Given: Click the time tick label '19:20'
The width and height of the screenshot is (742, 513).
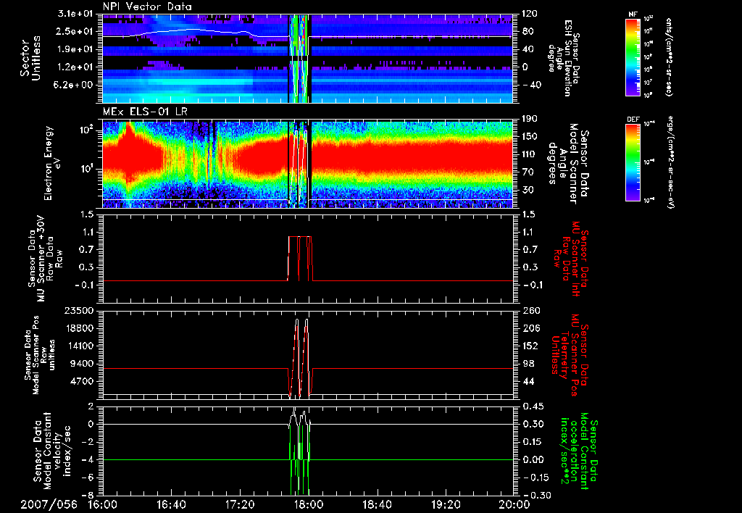Looking at the screenshot, I should point(446,504).
